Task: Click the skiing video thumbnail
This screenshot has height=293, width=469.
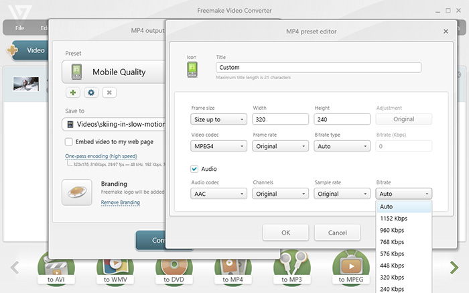Action: [x=26, y=84]
